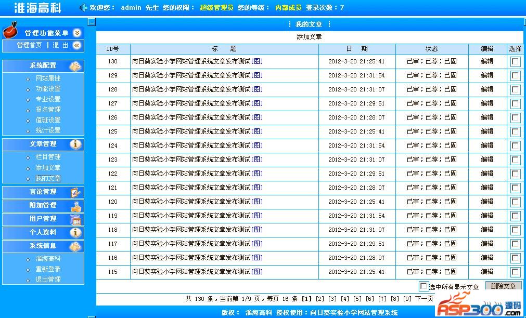Tick the checkbox for article 125

tap(515, 131)
